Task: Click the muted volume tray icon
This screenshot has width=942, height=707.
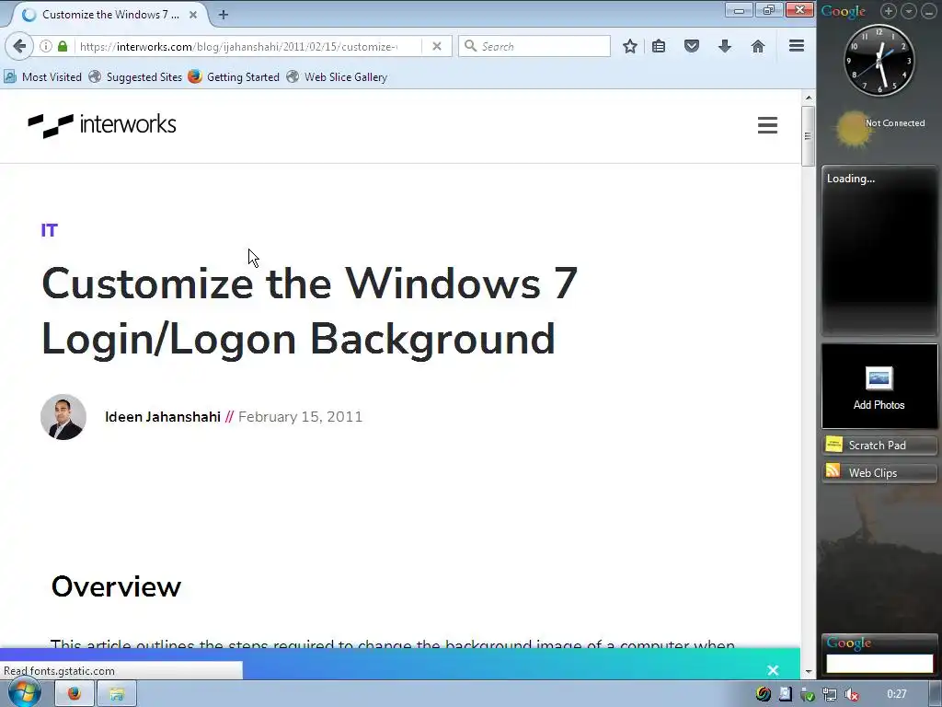Action: [x=851, y=694]
